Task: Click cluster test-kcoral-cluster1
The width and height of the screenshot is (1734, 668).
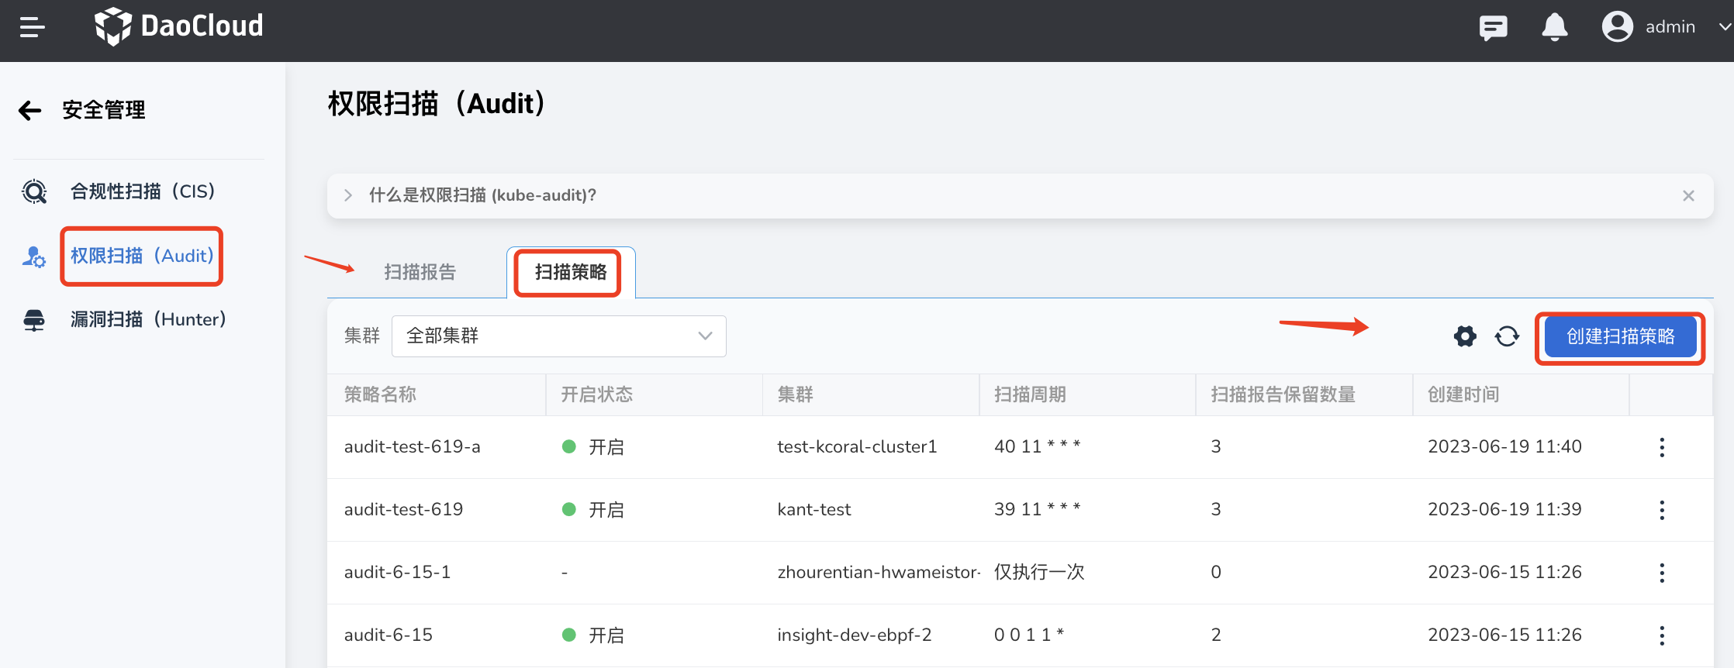Action: (857, 446)
